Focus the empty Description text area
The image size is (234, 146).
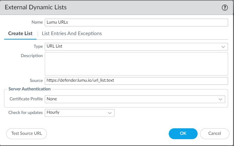click(x=136, y=63)
